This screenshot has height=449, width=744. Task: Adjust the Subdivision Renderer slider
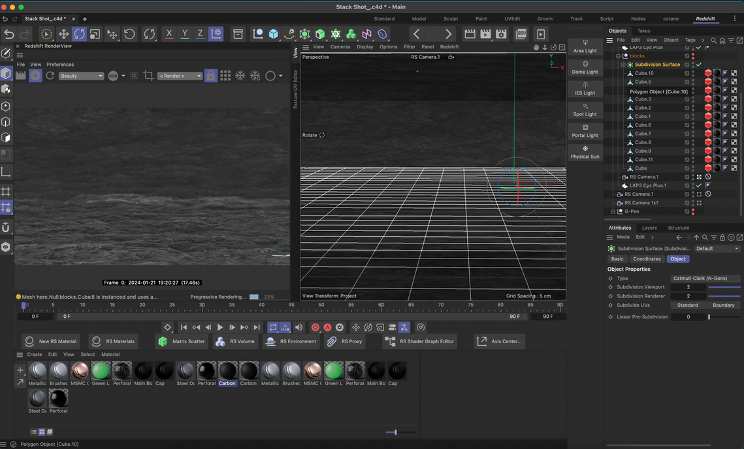(x=724, y=296)
